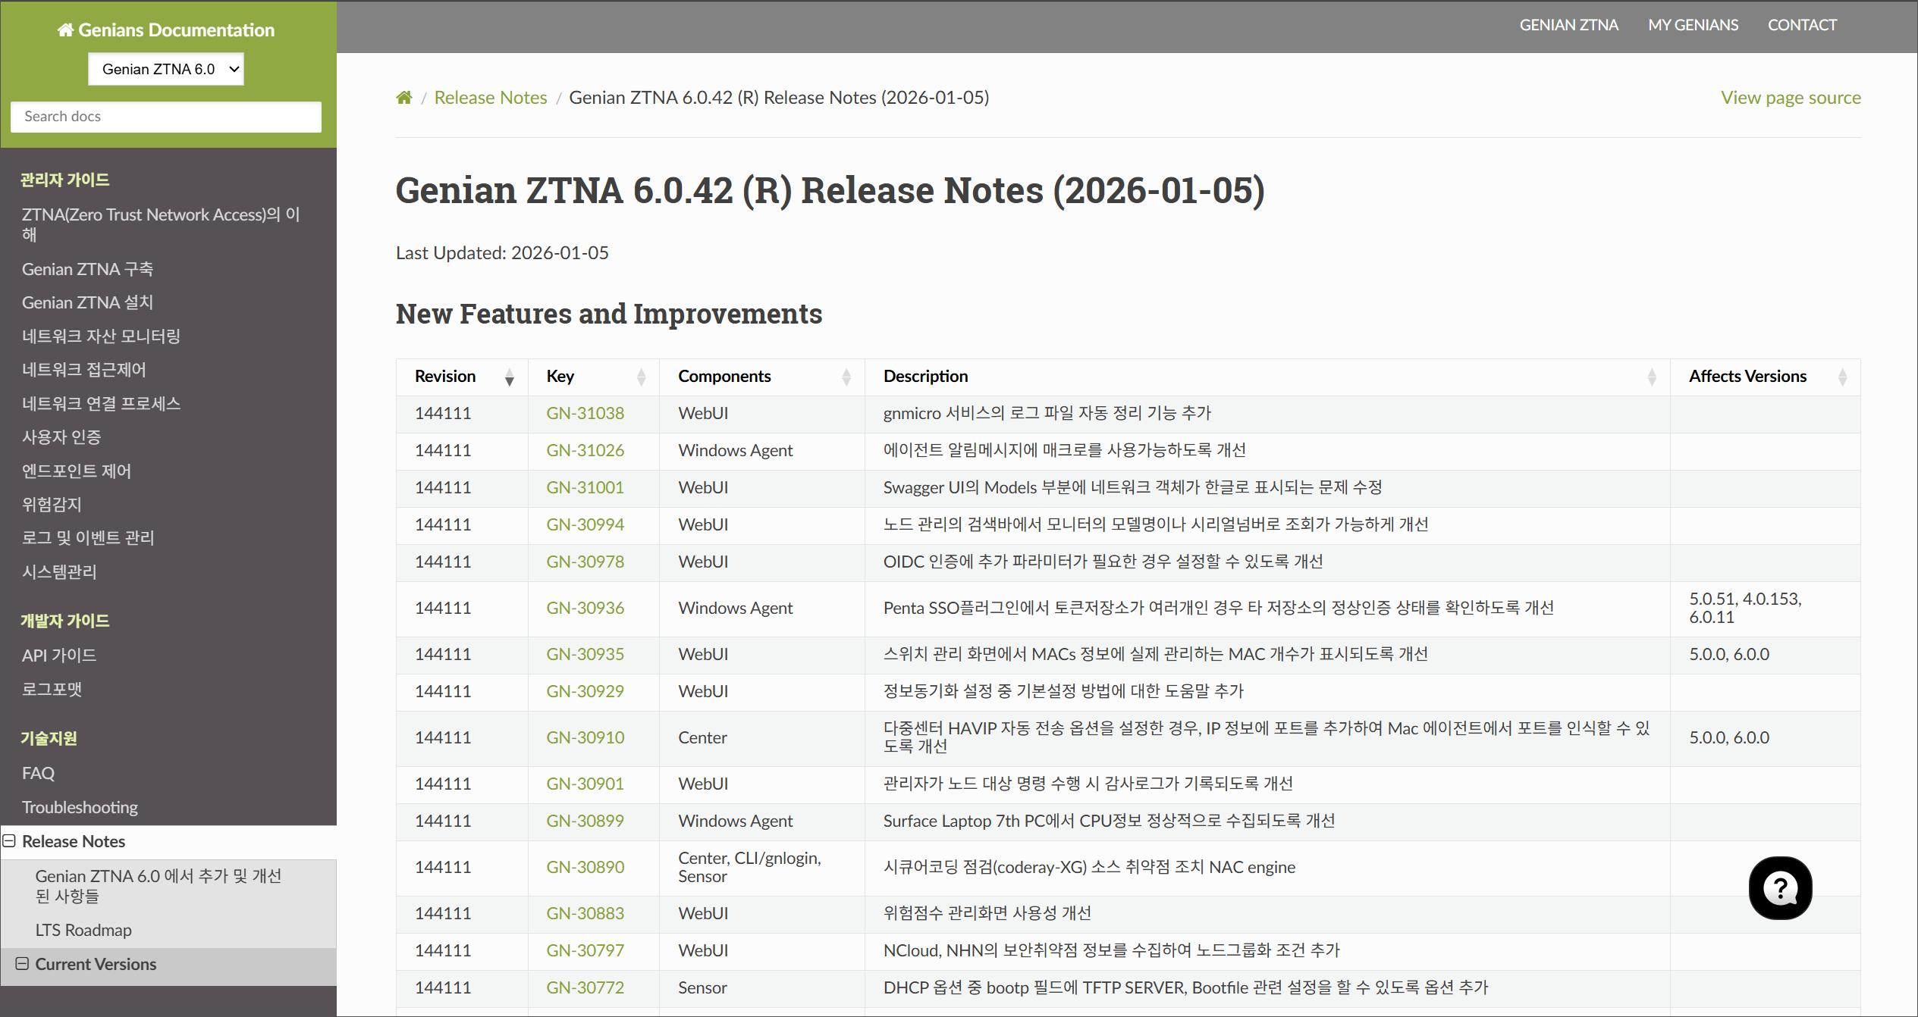
Task: Sort by Components column sort arrows
Action: pos(846,377)
